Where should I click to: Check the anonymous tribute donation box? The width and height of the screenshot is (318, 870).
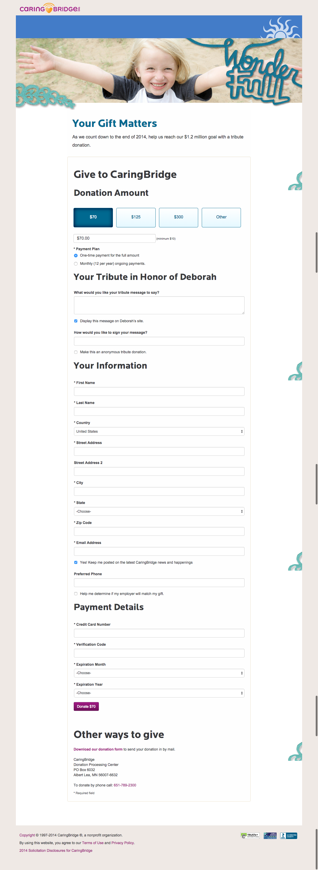tap(76, 352)
